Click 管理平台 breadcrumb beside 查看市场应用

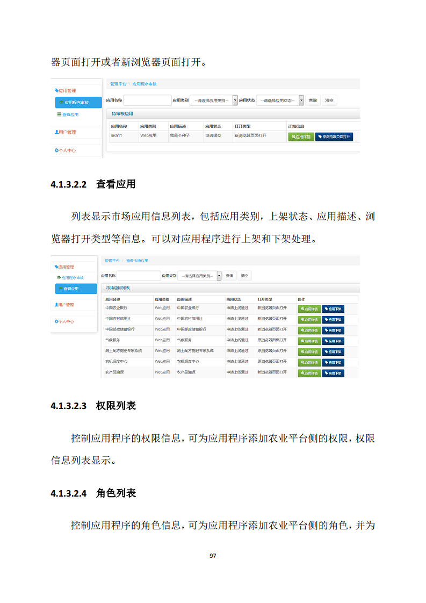pyautogui.click(x=112, y=261)
